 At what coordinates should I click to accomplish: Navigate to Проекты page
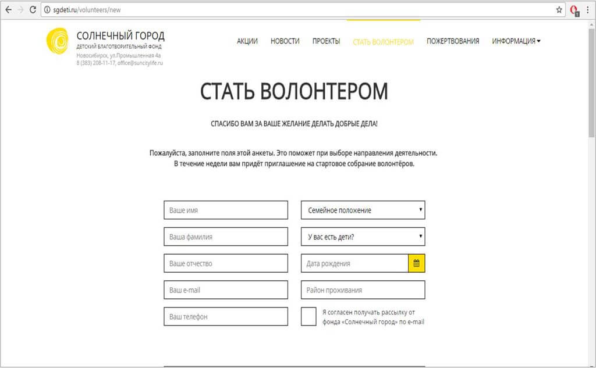click(326, 41)
